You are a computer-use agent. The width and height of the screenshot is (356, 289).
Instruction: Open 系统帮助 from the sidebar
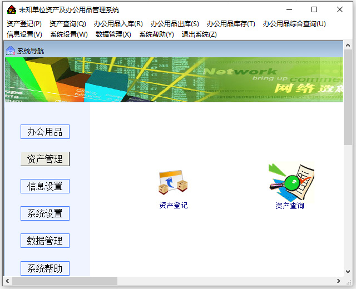point(45,268)
